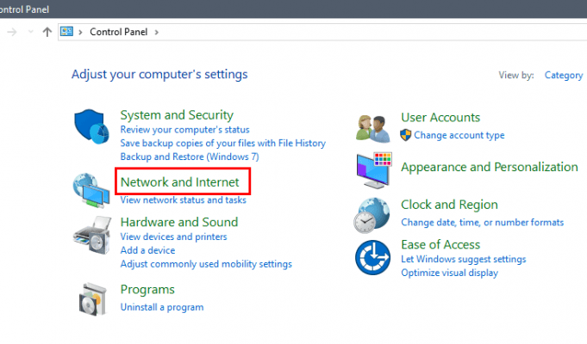Open Network and Internet category
587x344 pixels.
coord(179,182)
